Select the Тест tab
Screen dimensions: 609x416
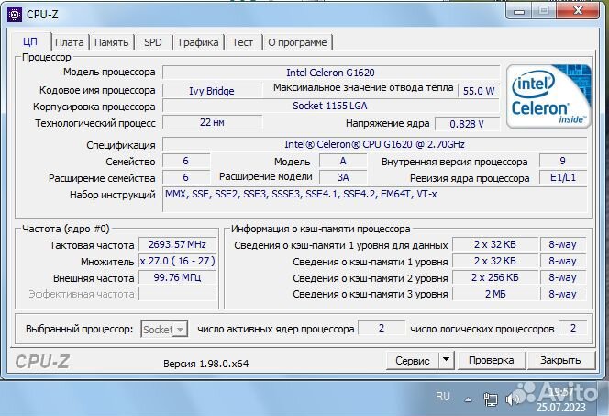242,42
